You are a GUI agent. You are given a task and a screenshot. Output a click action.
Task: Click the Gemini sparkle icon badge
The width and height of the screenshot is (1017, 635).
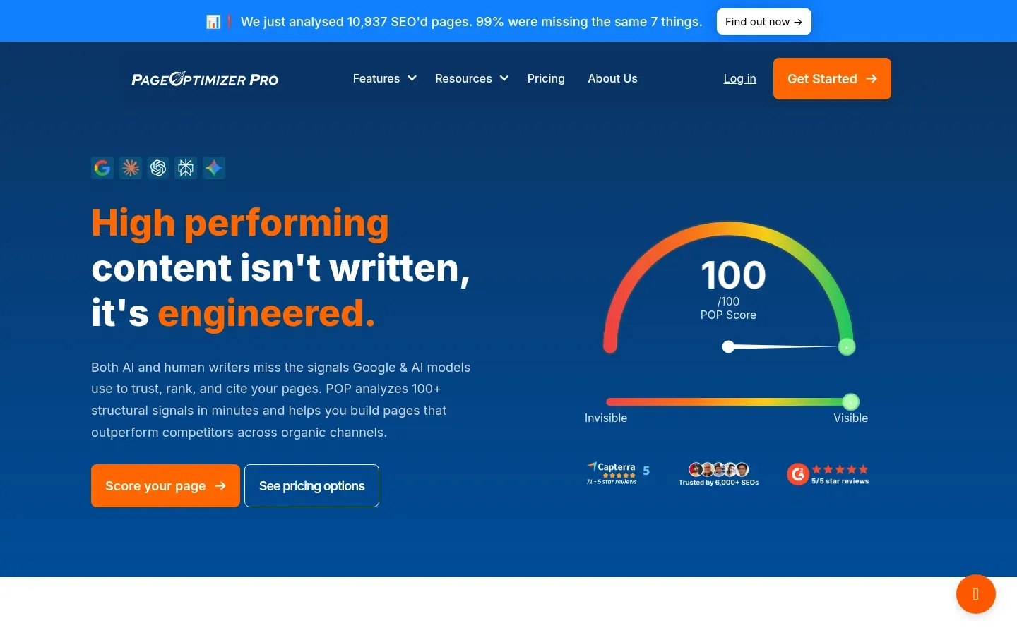[x=214, y=168]
